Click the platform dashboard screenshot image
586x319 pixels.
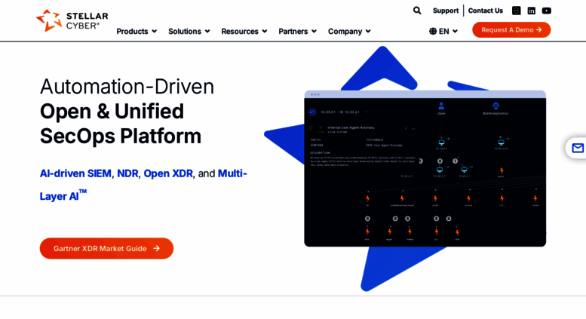coord(425,168)
